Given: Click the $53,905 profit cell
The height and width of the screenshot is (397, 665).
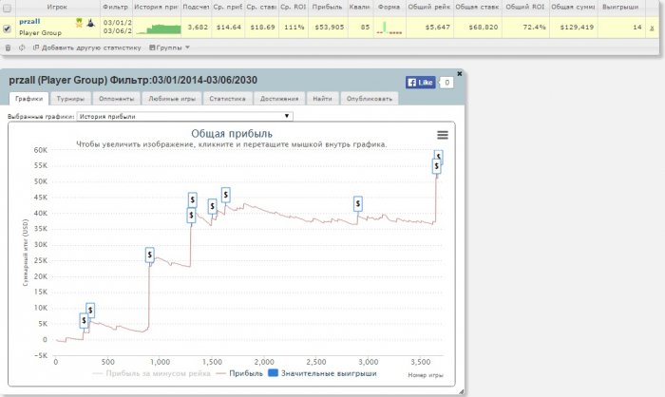Looking at the screenshot, I should pyautogui.click(x=329, y=28).
